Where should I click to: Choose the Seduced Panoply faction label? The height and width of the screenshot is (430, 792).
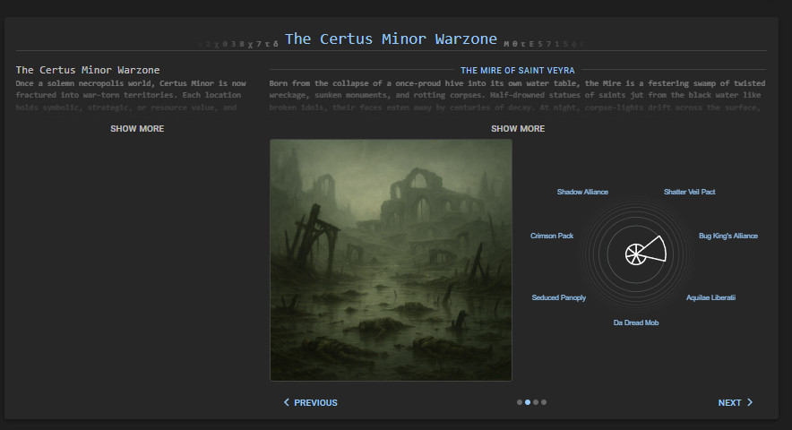pos(559,297)
